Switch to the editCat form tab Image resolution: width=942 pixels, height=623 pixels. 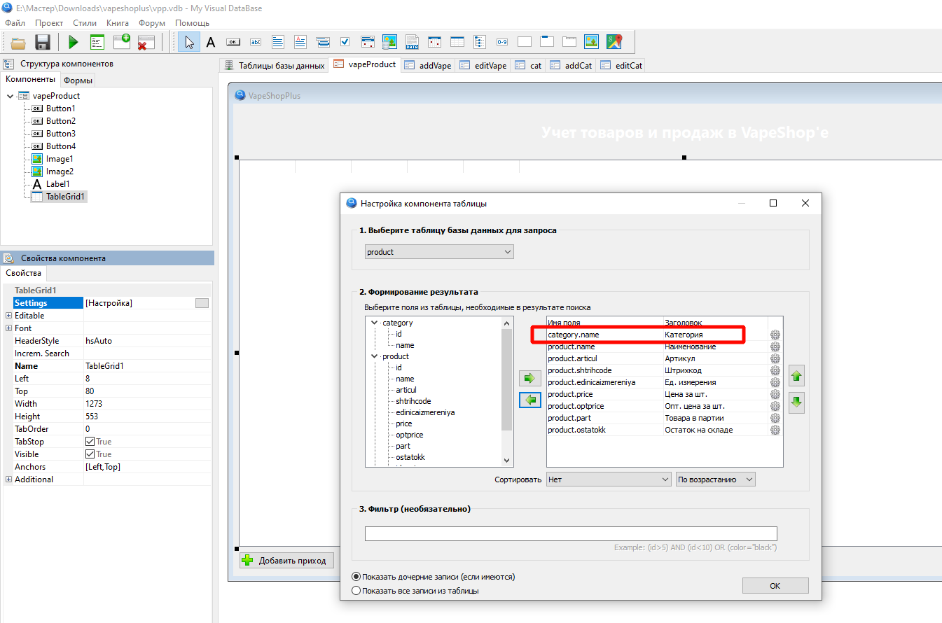click(621, 65)
